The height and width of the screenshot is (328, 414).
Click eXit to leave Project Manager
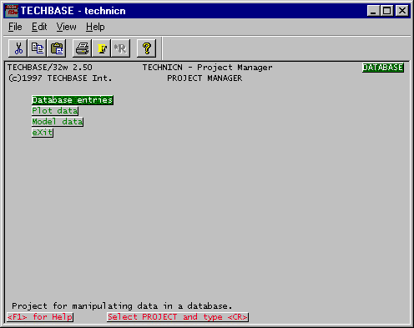click(x=43, y=133)
